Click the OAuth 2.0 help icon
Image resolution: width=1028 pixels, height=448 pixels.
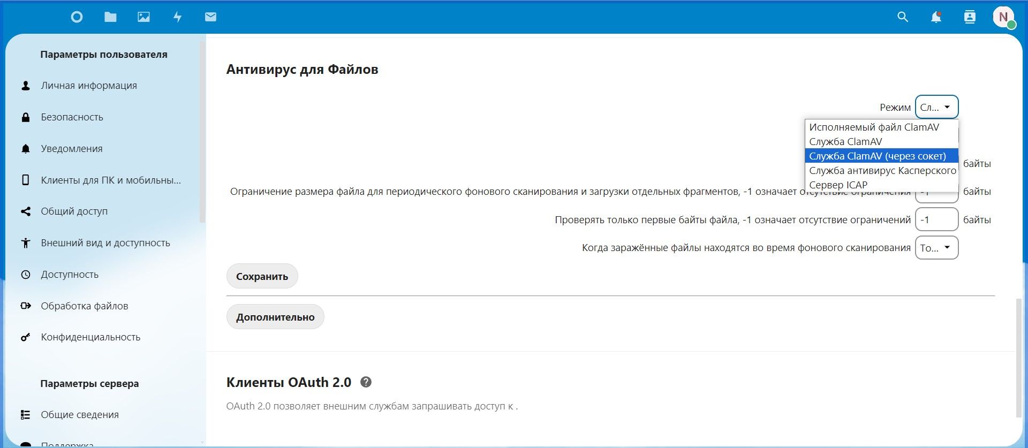coord(366,382)
